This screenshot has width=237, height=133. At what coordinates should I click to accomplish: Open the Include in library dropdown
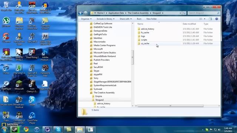[106, 19]
